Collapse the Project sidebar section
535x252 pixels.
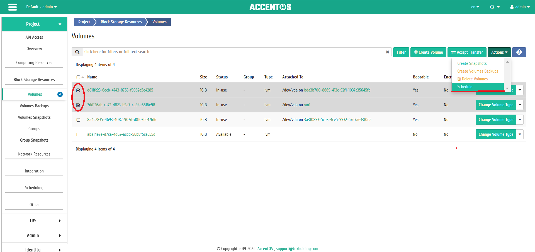click(x=34, y=24)
